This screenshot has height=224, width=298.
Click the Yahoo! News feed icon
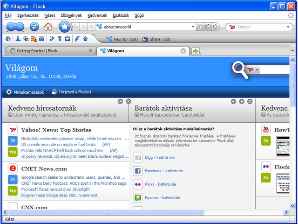click(x=13, y=130)
